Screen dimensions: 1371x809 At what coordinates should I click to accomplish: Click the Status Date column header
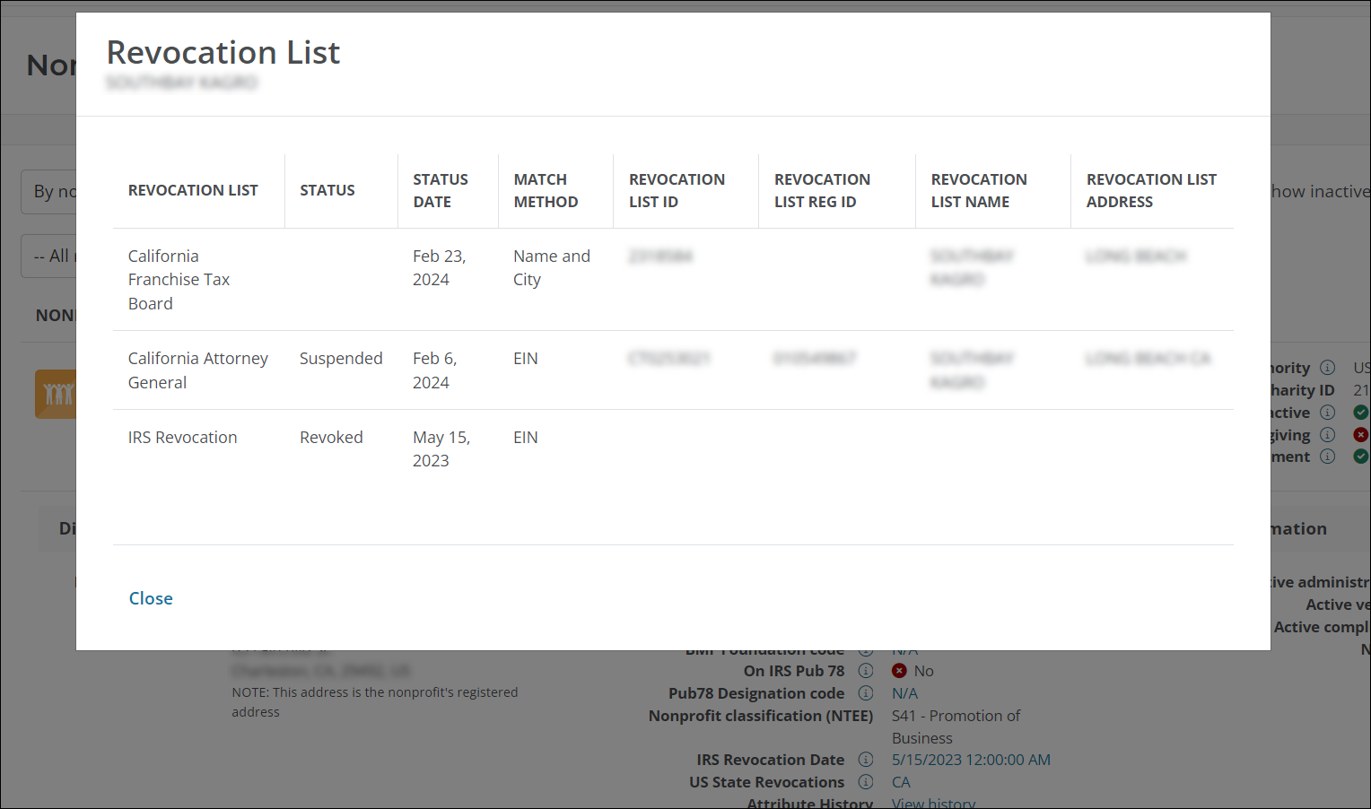441,191
